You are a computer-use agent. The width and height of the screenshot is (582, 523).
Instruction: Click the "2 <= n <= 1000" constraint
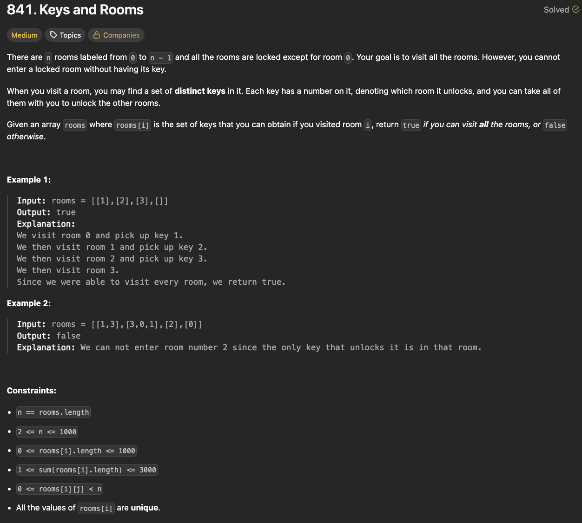(x=47, y=432)
